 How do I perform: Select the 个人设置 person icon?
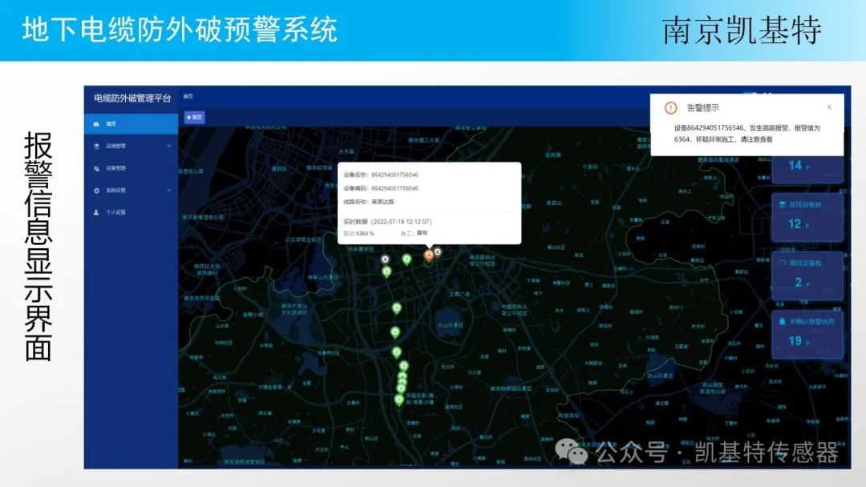[x=95, y=212]
